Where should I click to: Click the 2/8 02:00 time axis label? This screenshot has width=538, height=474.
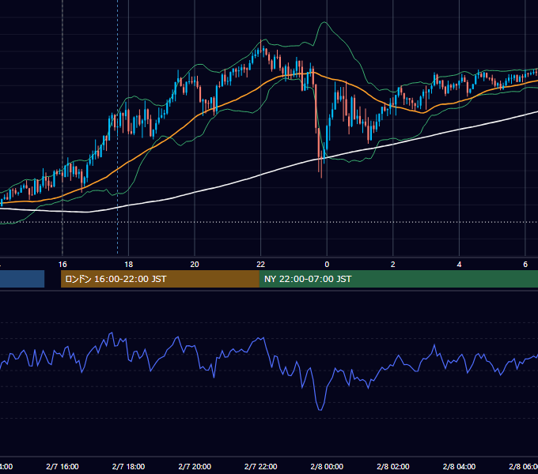[393, 466]
